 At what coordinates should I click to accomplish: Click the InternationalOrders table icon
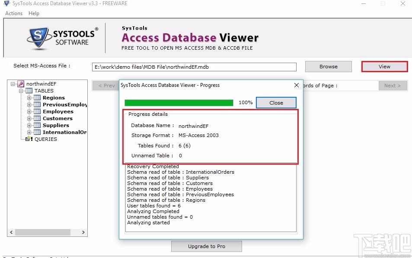37,132
